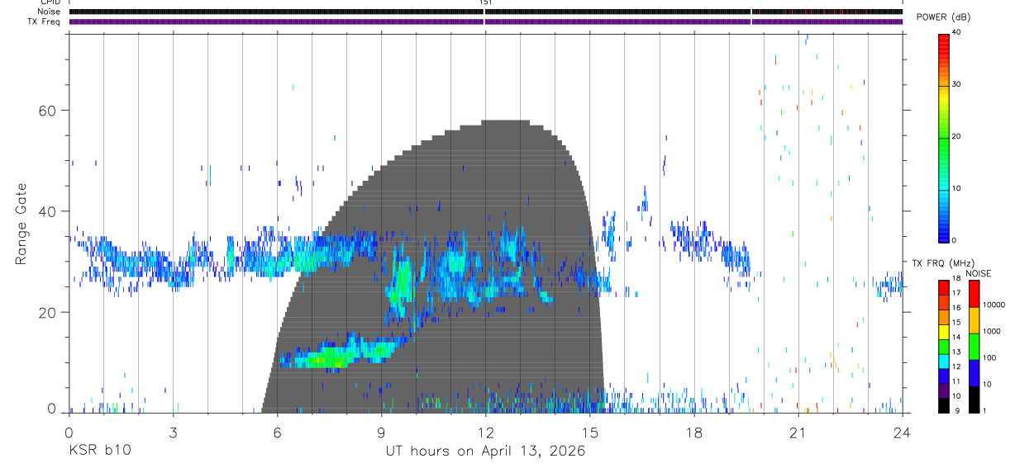The width and height of the screenshot is (1015, 468).
Task: Click the x-axis tick label '12'
Action: [x=485, y=432]
